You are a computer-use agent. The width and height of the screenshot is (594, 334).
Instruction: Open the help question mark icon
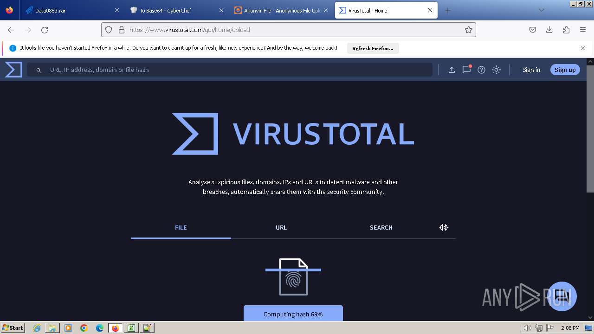pyautogui.click(x=482, y=70)
